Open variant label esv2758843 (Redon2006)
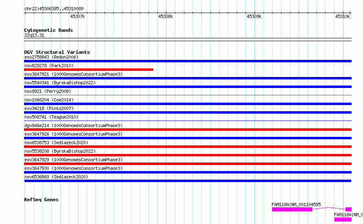This screenshot has width=363, height=224. click(51, 57)
